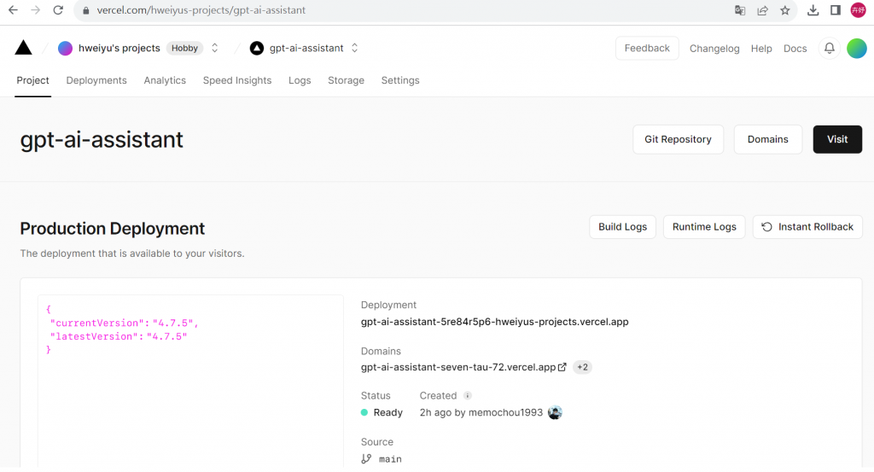Reload the page with refresh icon
Image resolution: width=874 pixels, height=472 pixels.
[x=58, y=10]
